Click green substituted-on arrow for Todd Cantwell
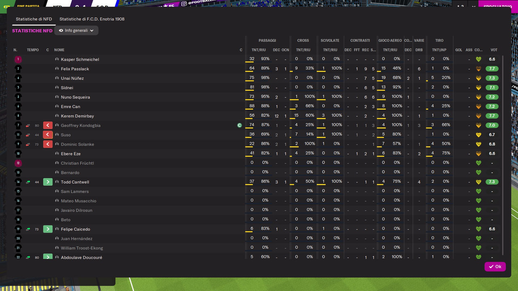The image size is (518, 291). (x=48, y=182)
